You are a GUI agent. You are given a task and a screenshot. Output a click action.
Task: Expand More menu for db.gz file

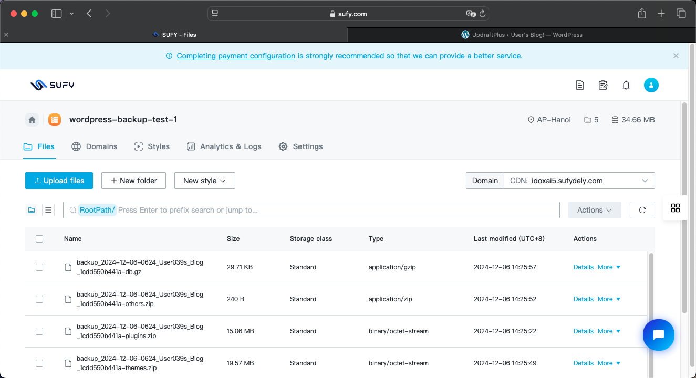pos(609,267)
